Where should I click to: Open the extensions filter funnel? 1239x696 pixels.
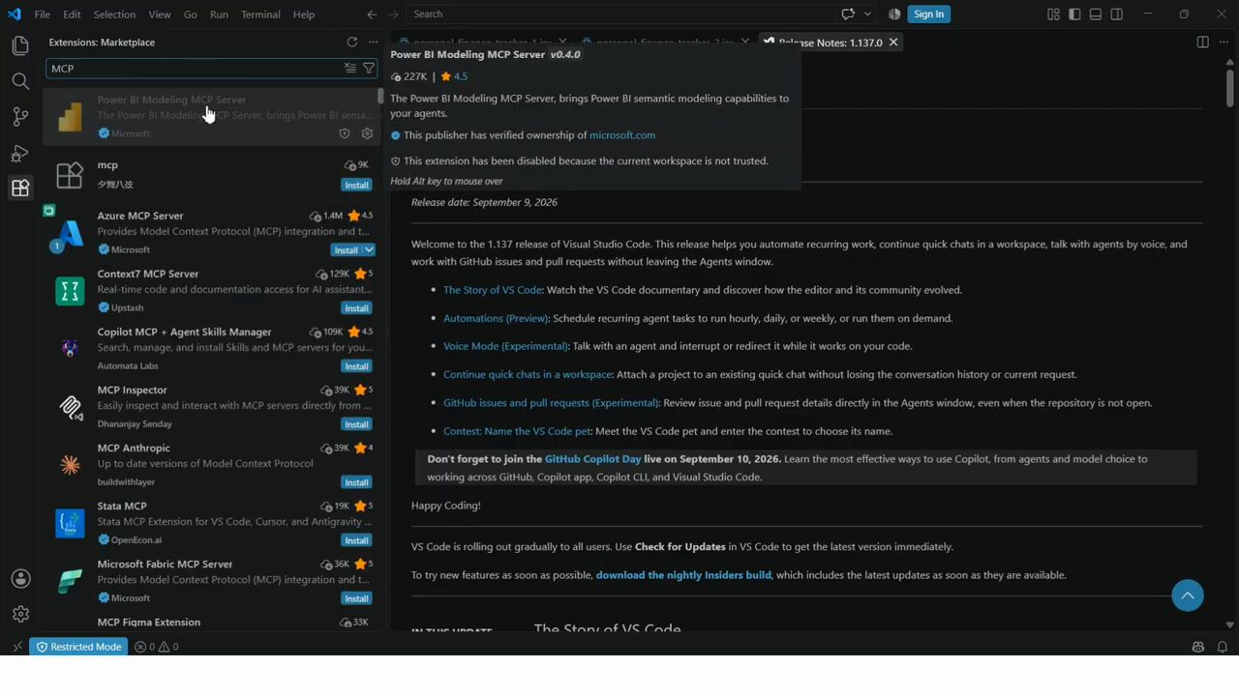[x=369, y=68]
